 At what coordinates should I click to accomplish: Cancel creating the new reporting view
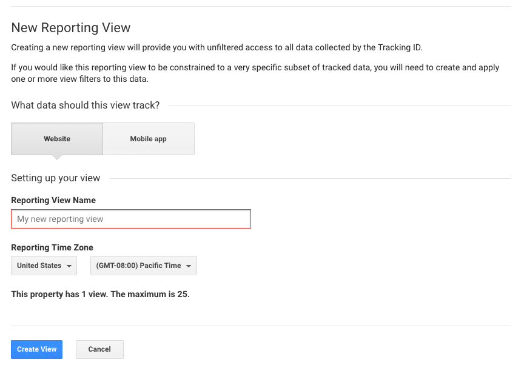99,349
